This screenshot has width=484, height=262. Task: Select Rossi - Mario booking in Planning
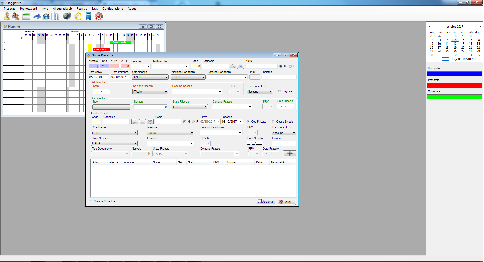point(120,42)
